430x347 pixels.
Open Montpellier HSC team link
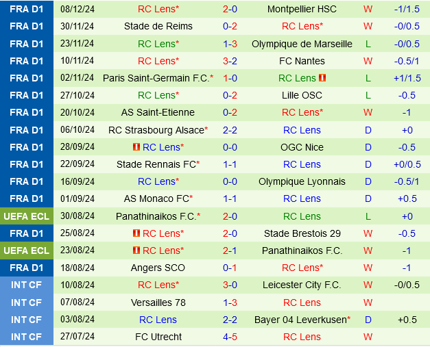point(302,9)
